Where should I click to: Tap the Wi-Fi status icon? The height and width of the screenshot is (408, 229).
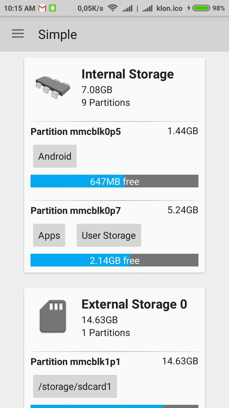coord(113,8)
